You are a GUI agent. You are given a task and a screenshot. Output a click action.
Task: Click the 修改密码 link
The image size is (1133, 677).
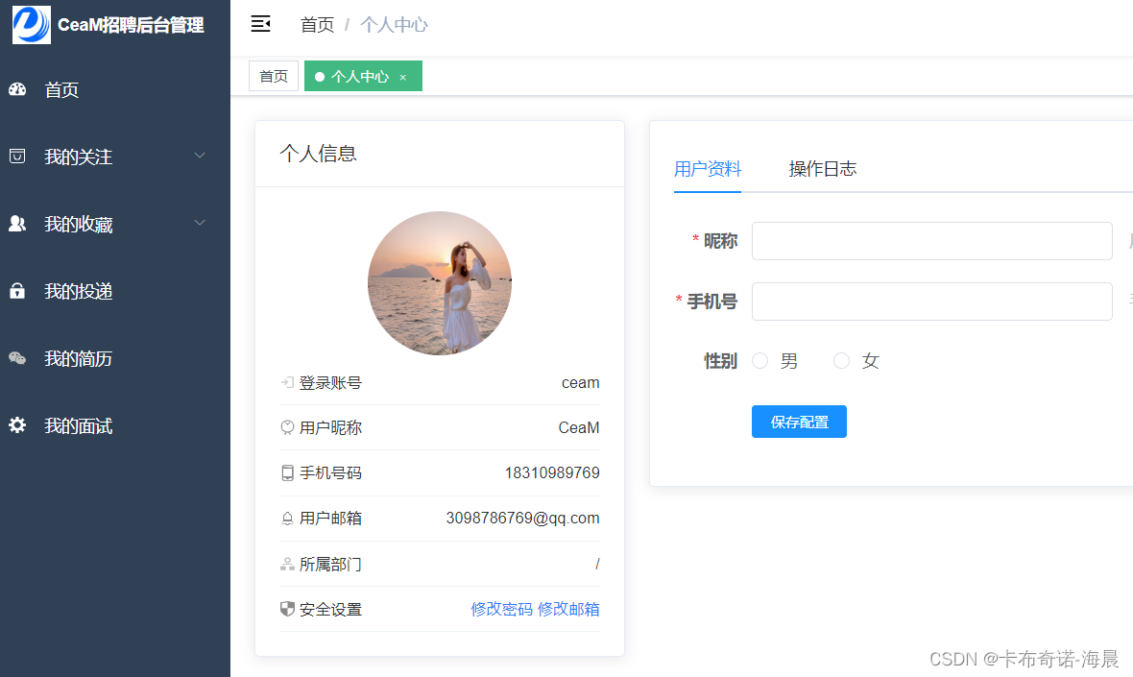(x=501, y=609)
